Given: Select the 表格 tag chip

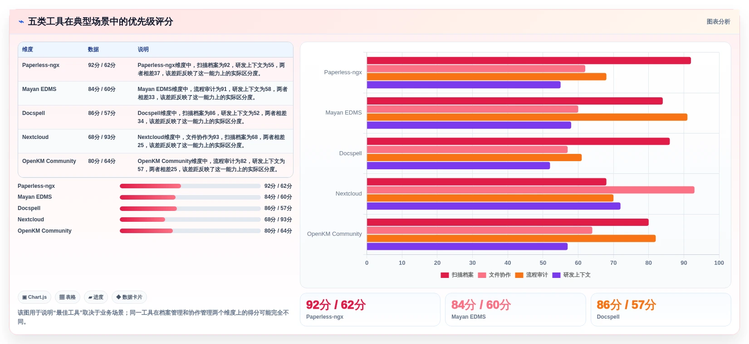Looking at the screenshot, I should click(x=68, y=297).
